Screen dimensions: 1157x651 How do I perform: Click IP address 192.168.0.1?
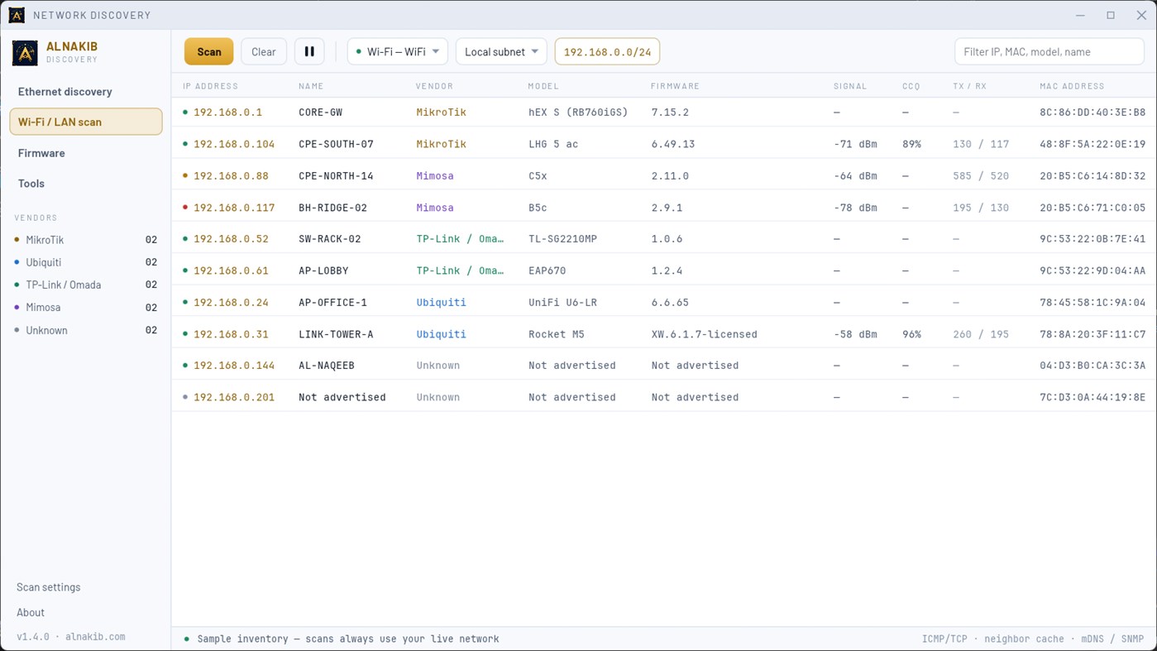(227, 112)
